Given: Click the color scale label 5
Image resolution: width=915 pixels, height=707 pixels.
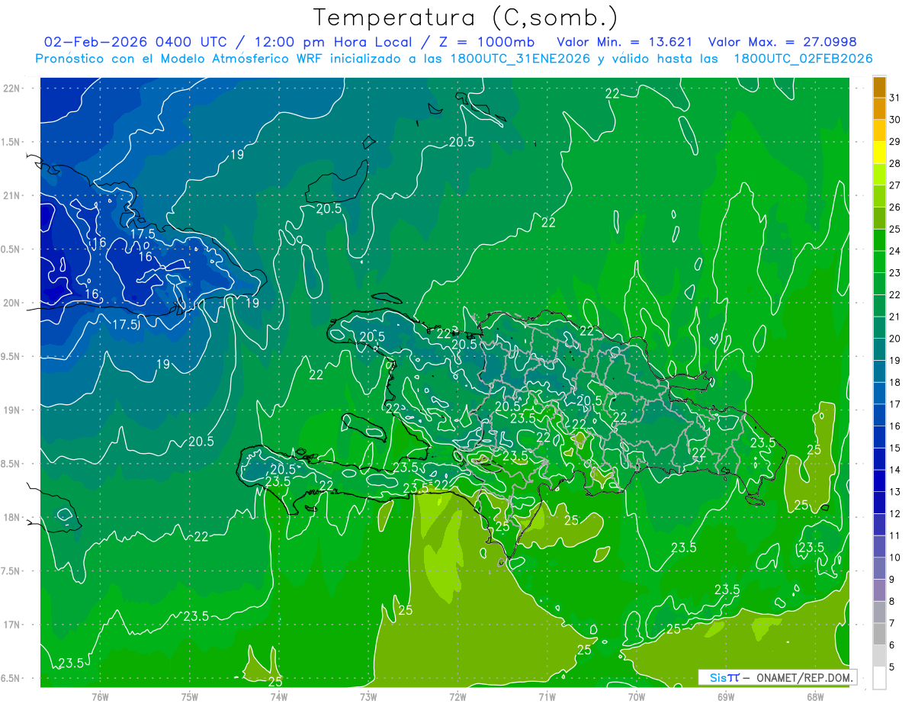Looking at the screenshot, I should coord(892,668).
